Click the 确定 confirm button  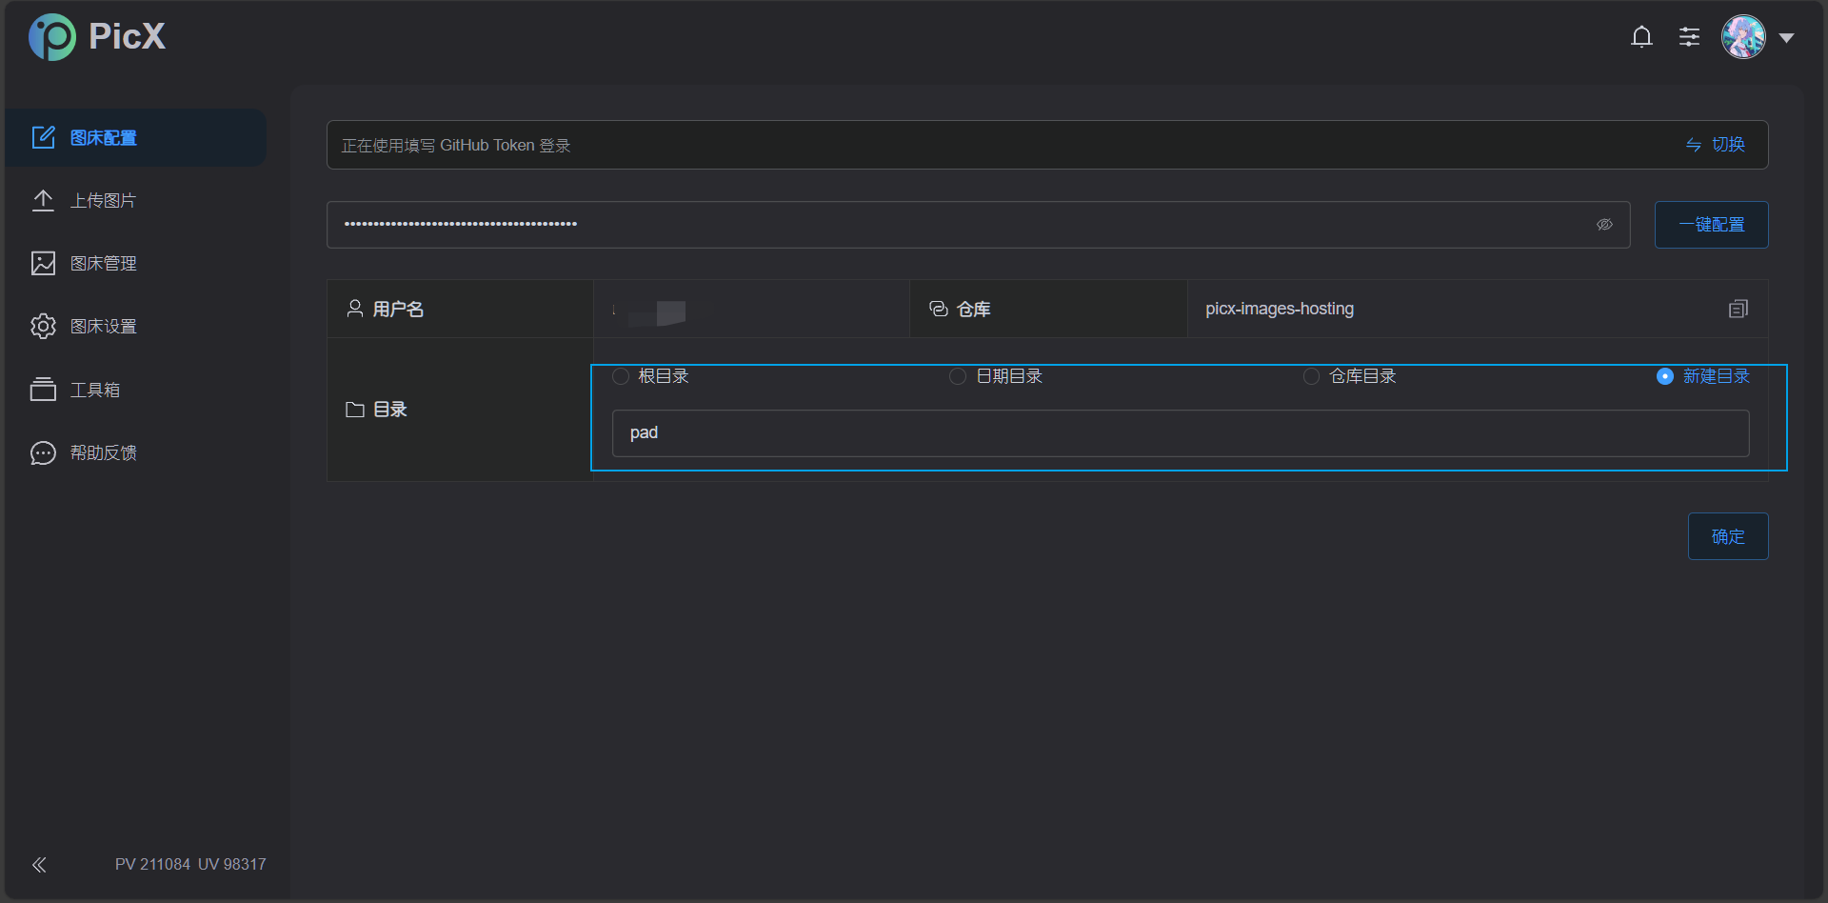(x=1728, y=536)
